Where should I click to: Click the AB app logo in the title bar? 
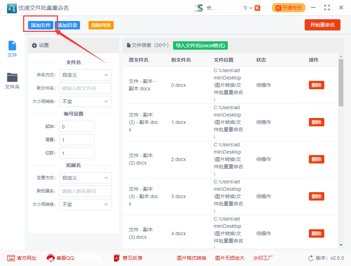pyautogui.click(x=12, y=7)
